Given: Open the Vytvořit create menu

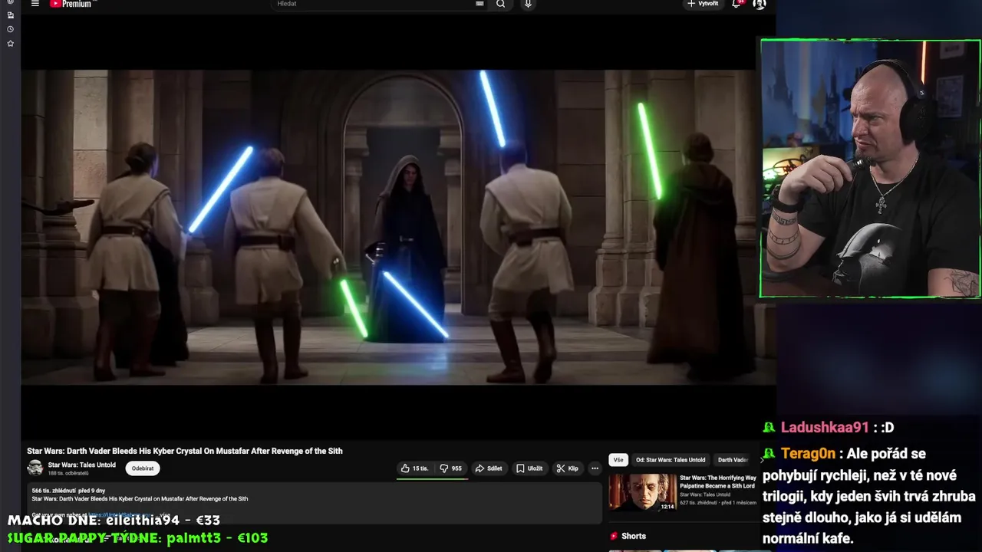Looking at the screenshot, I should point(703,4).
